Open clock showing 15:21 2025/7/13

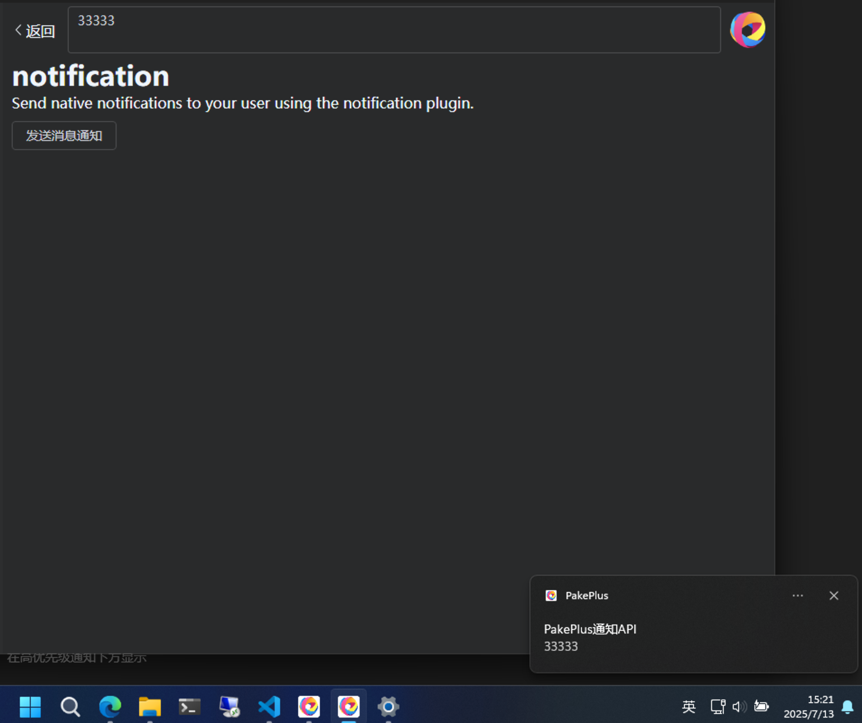click(x=809, y=707)
